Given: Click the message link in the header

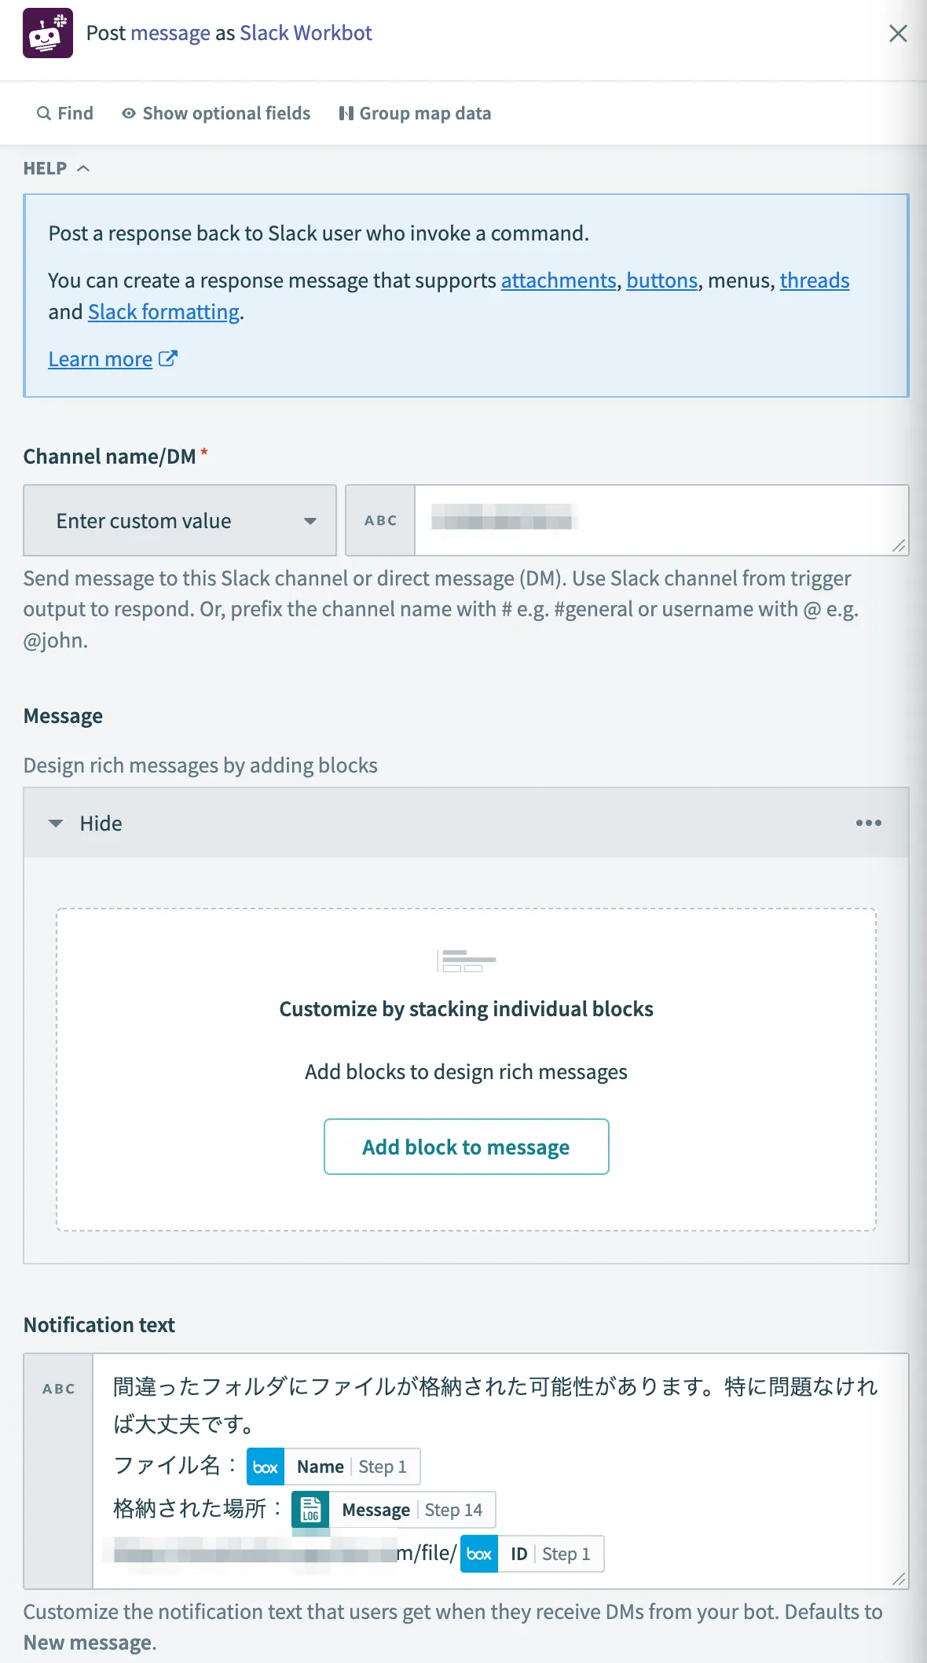Looking at the screenshot, I should 170,33.
